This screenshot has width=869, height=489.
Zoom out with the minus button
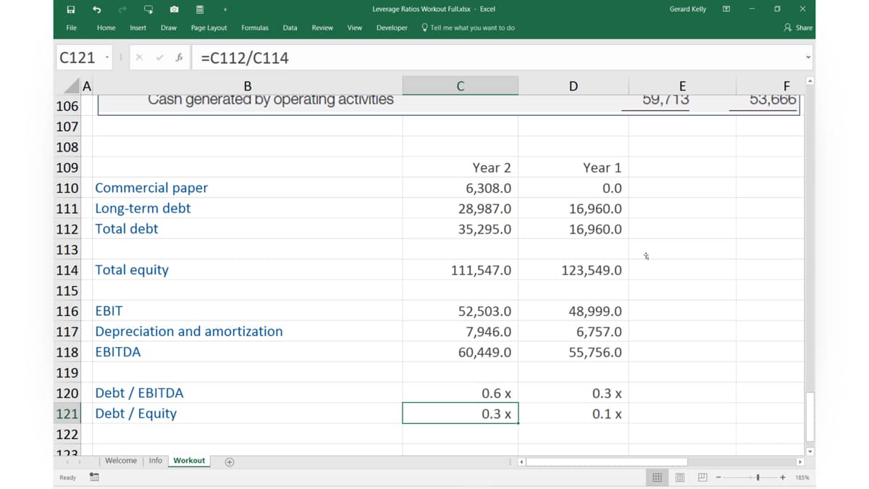(x=718, y=477)
